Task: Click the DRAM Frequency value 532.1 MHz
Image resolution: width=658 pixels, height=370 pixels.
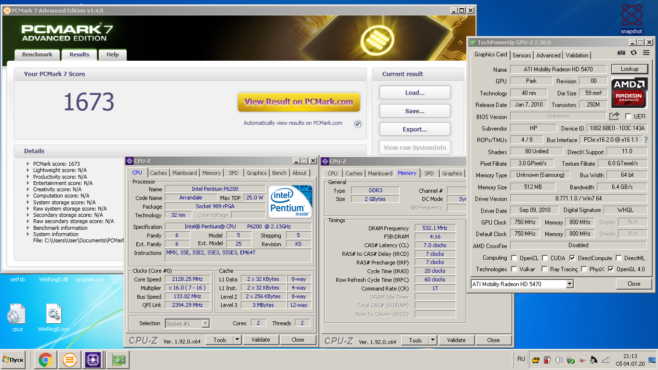Action: (435, 228)
